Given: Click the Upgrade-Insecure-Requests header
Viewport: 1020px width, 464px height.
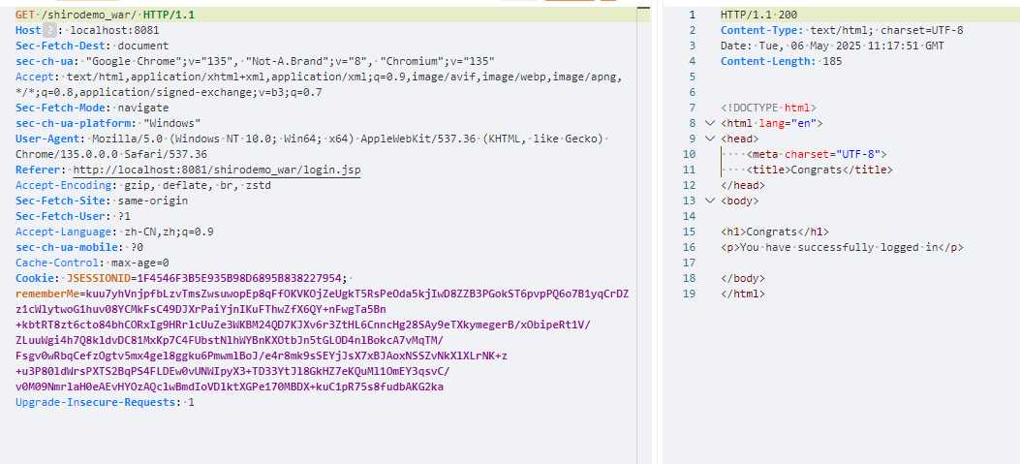Looking at the screenshot, I should click(x=97, y=402).
